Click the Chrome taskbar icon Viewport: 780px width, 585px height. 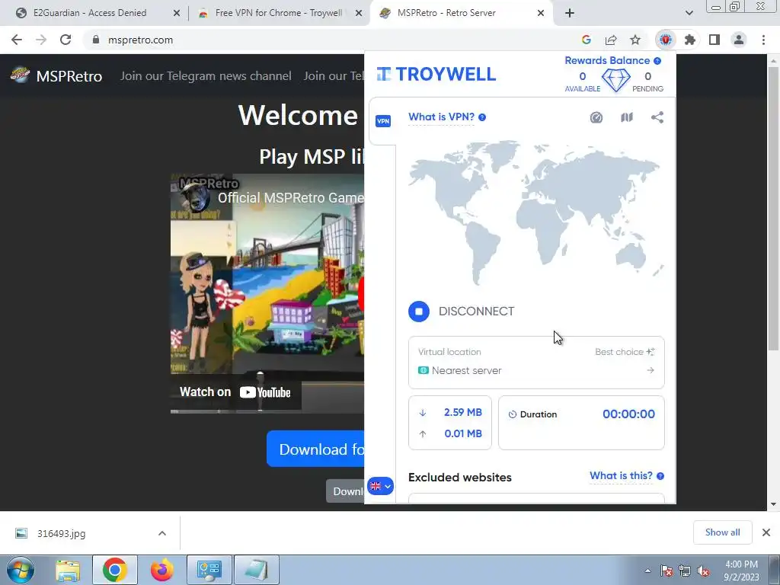pos(114,570)
